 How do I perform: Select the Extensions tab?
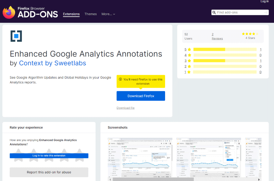click(71, 14)
